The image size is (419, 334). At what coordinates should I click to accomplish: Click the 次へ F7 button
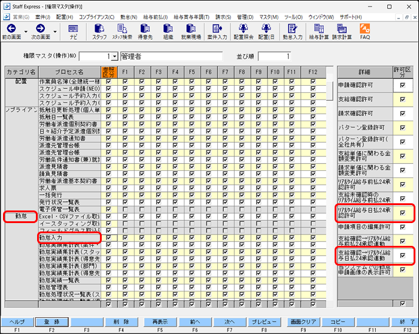[x=229, y=322]
